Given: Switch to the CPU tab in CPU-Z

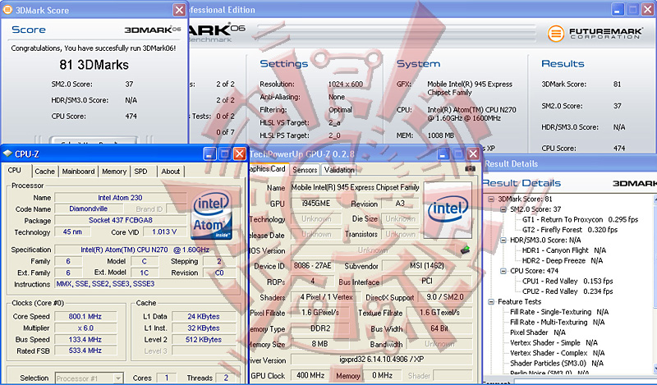Looking at the screenshot, I should (x=15, y=171).
